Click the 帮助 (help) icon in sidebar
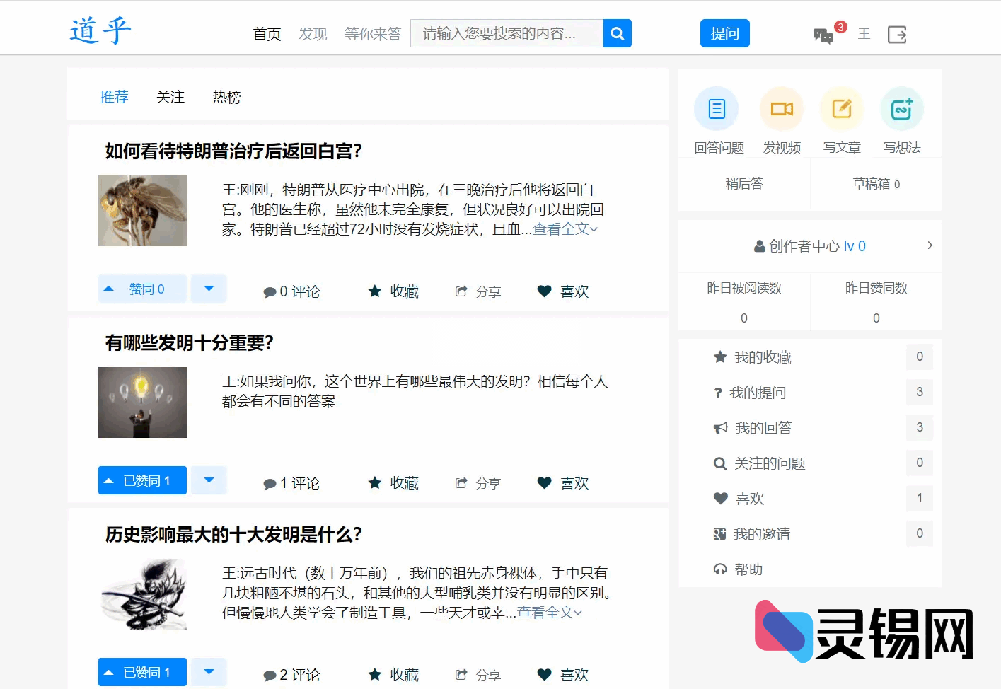 pos(720,569)
